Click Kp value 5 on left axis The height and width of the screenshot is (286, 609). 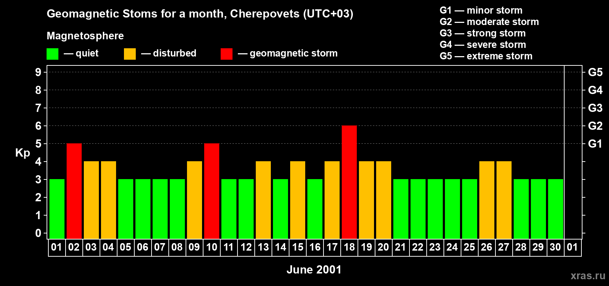[x=38, y=144]
